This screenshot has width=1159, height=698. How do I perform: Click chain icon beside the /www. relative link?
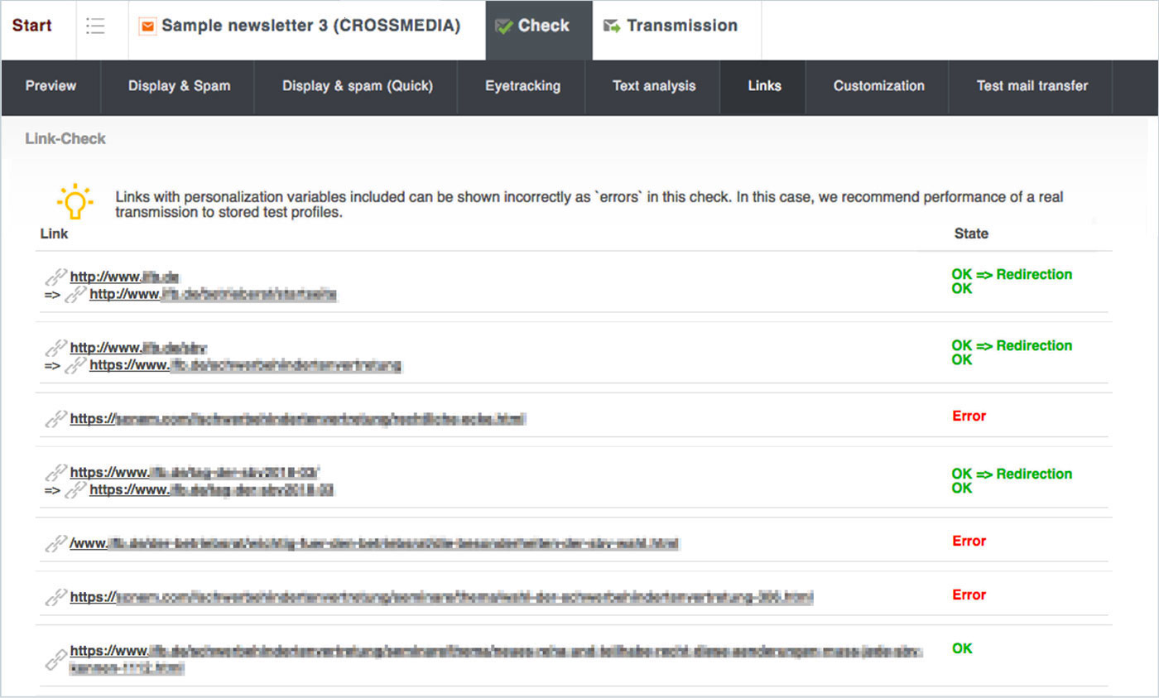pyautogui.click(x=56, y=544)
